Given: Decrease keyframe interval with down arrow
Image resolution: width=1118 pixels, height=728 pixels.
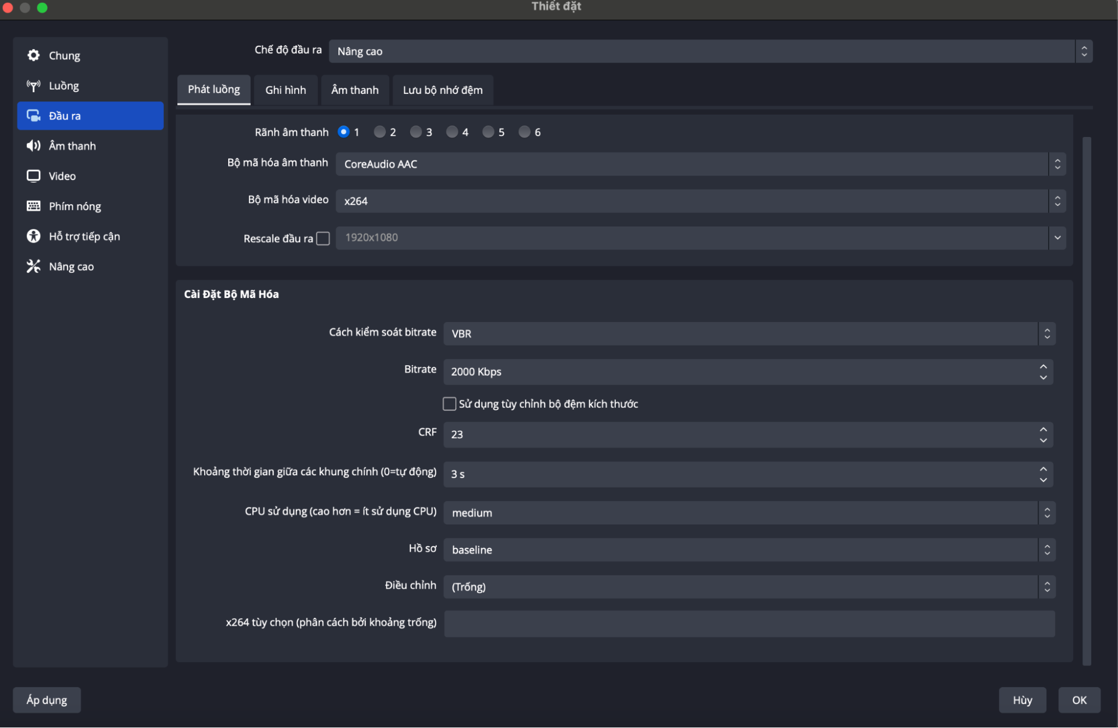Looking at the screenshot, I should click(1043, 480).
